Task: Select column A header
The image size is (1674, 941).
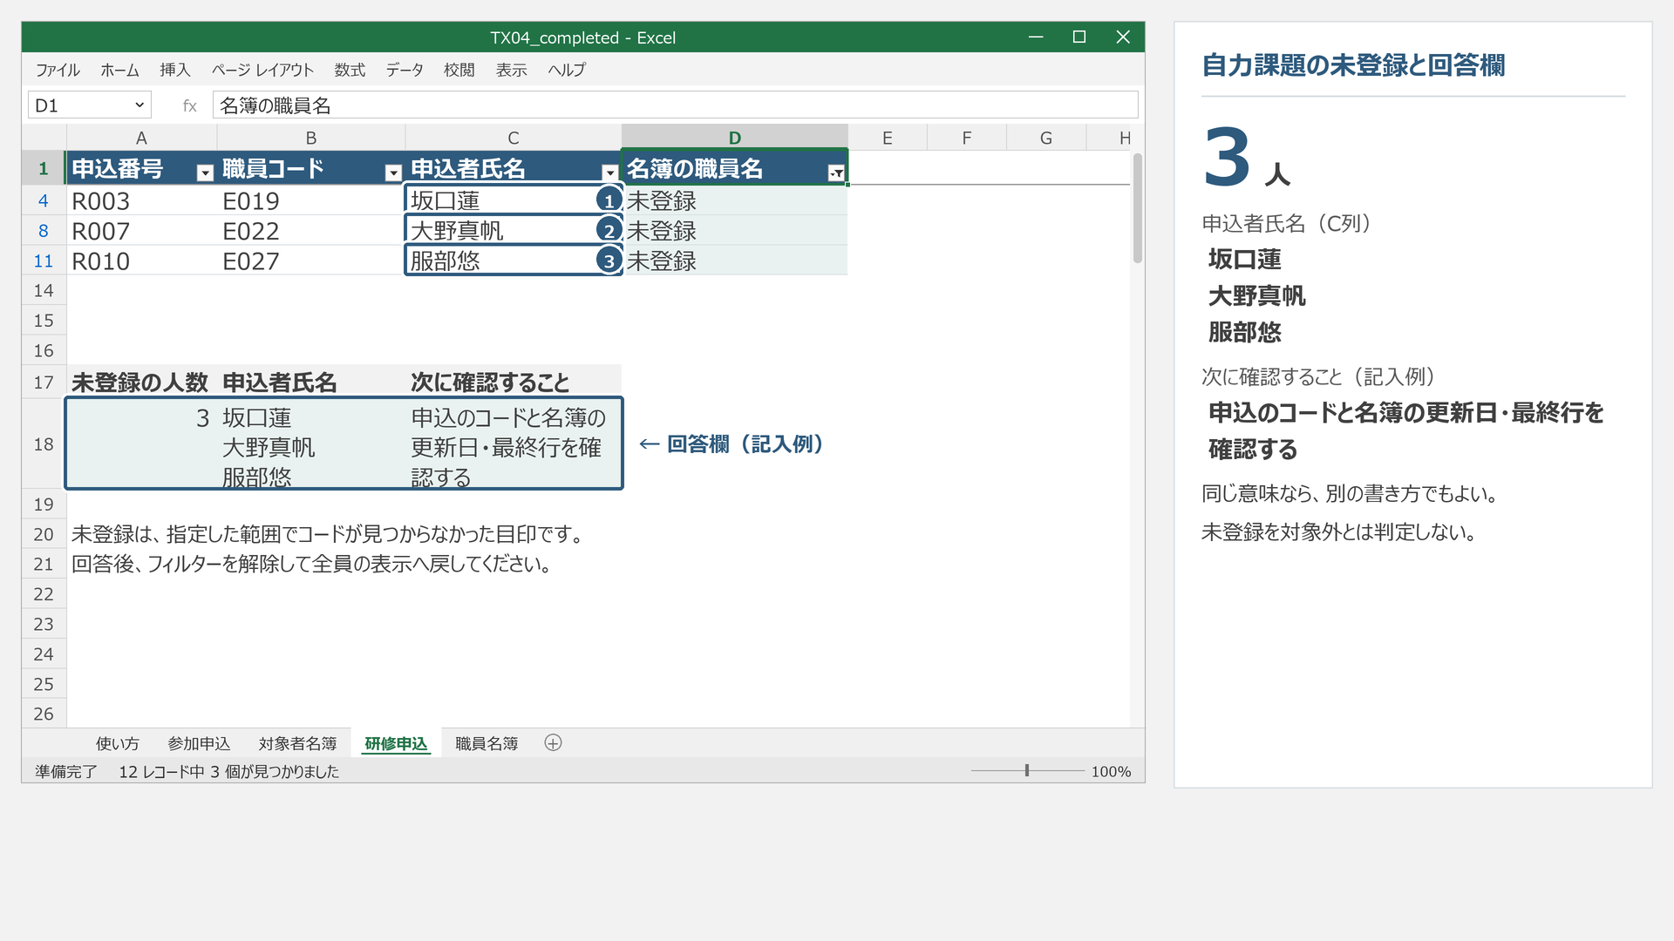Action: [x=141, y=138]
